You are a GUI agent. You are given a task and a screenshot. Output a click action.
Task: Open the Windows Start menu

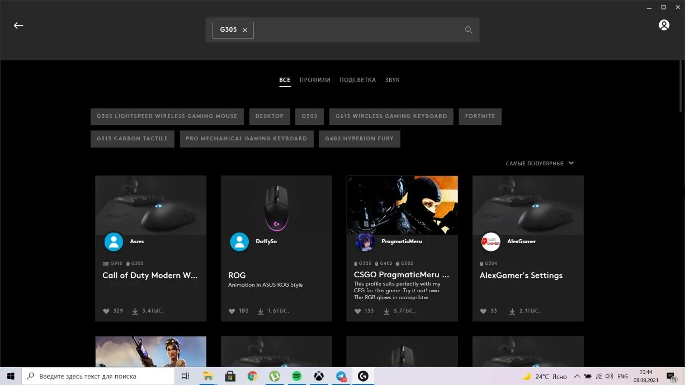click(x=10, y=376)
